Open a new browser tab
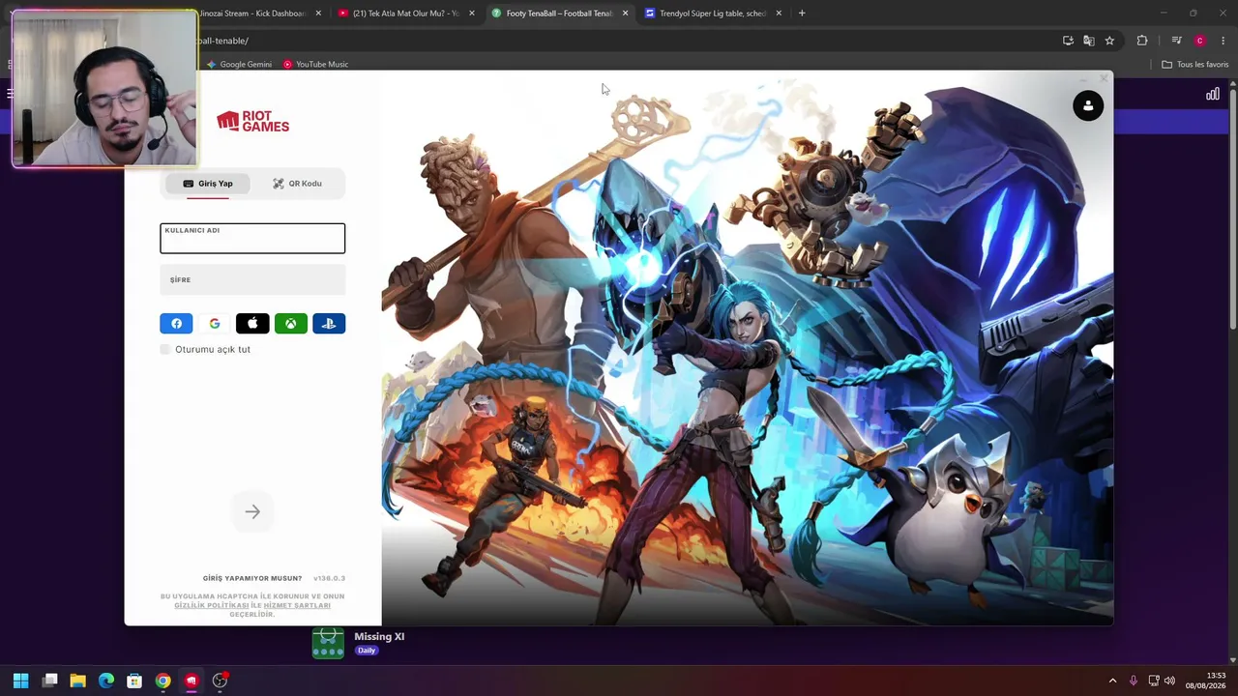1238x696 pixels. 802,14
